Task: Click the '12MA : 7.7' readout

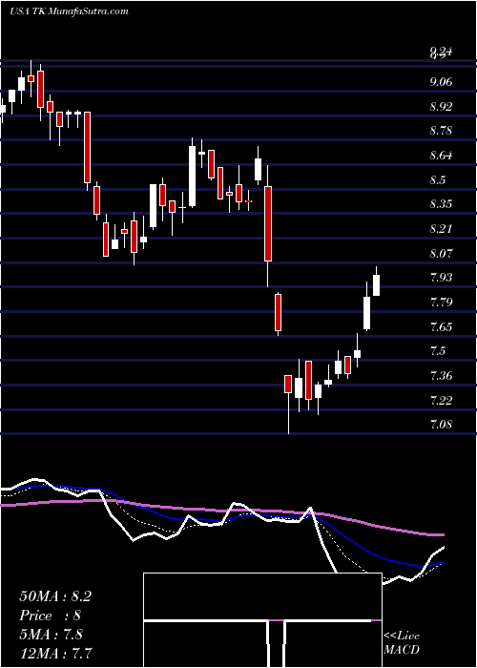Action: pos(56,653)
